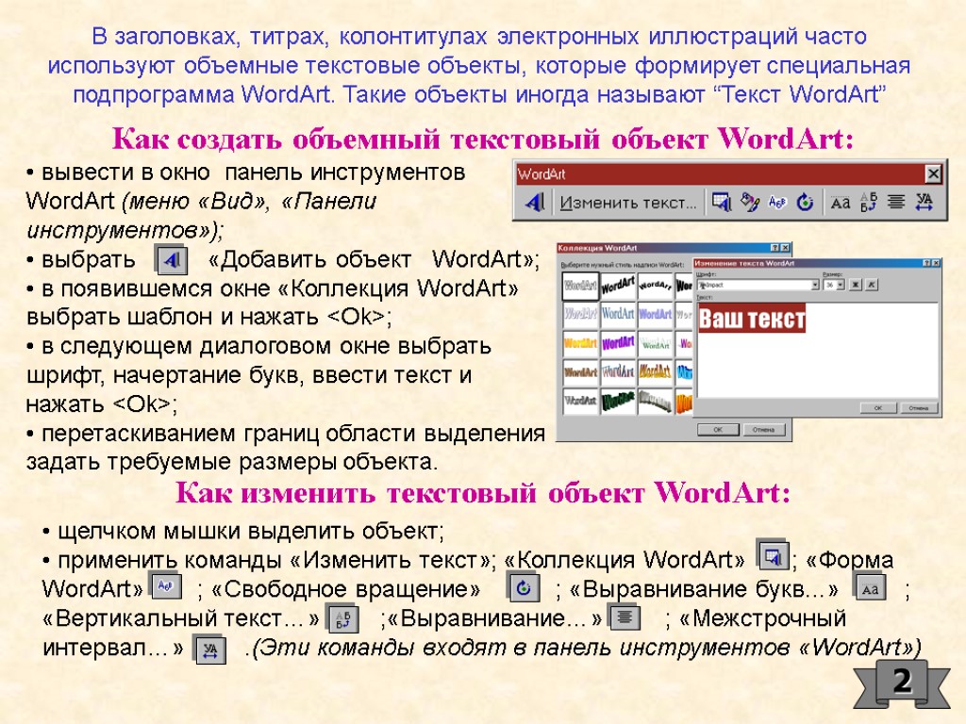
Task: Select the black slanted WordArt style thumbnail
Action: tap(618, 286)
